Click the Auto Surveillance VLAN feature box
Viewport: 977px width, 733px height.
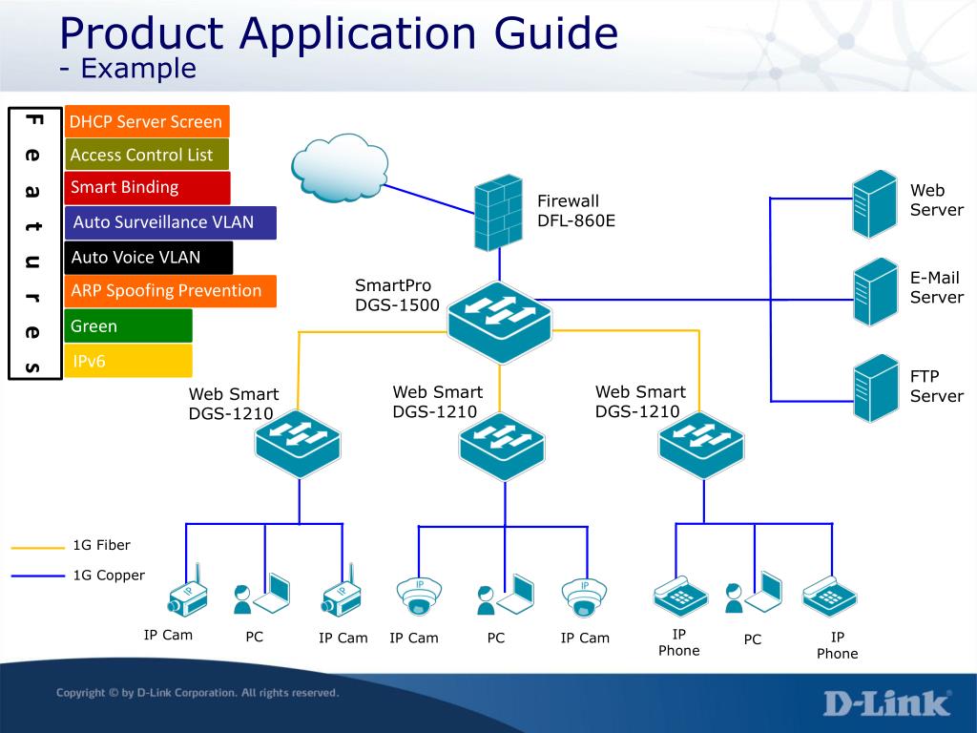(170, 222)
